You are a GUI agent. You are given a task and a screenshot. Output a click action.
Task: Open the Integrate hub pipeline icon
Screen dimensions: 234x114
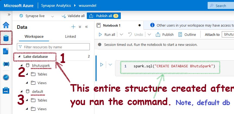pyautogui.click(x=6, y=64)
